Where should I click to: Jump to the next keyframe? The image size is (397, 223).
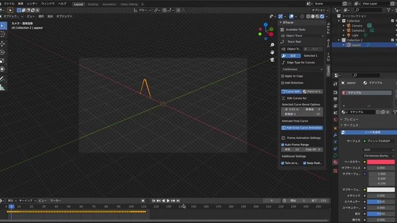[173, 201]
